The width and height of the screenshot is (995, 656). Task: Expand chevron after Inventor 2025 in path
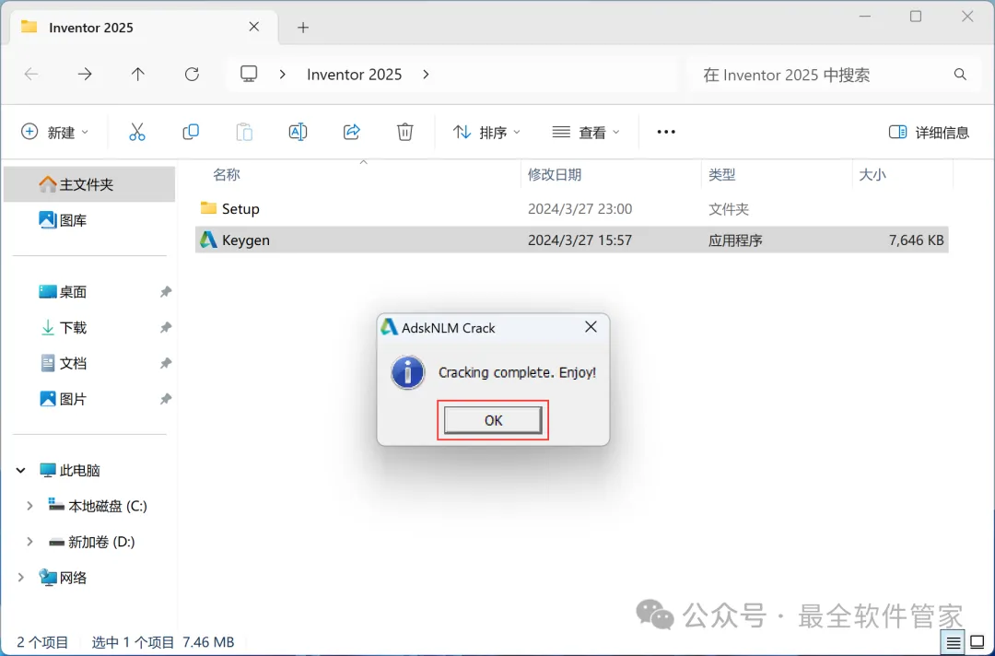[426, 75]
